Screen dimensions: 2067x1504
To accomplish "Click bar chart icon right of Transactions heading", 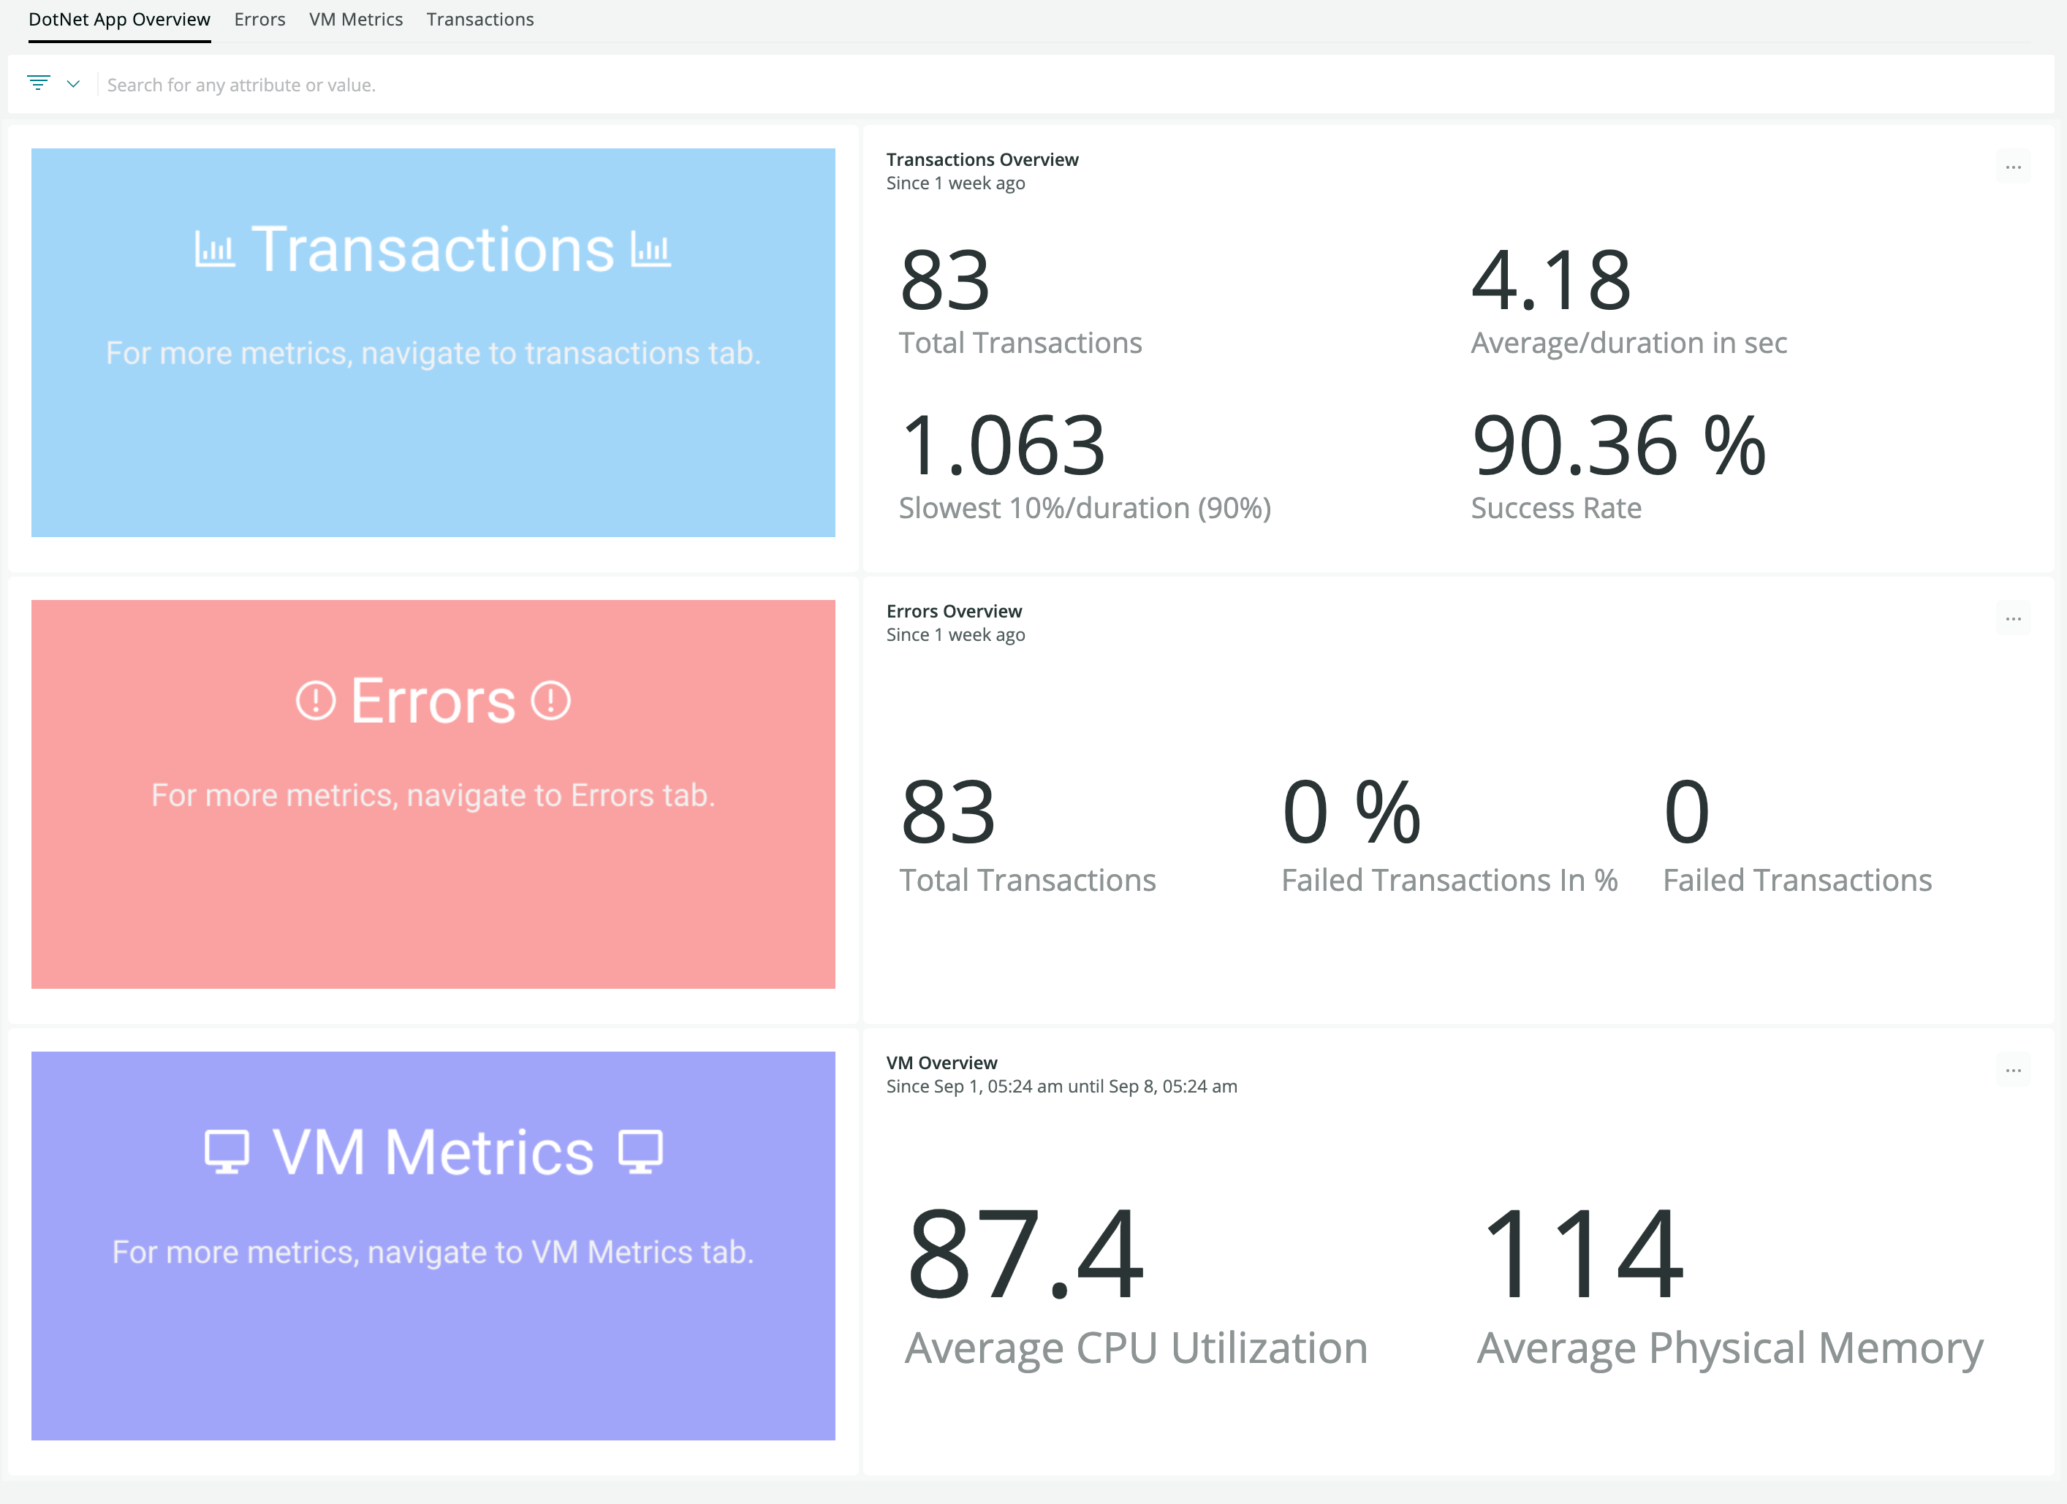I will pyautogui.click(x=651, y=249).
